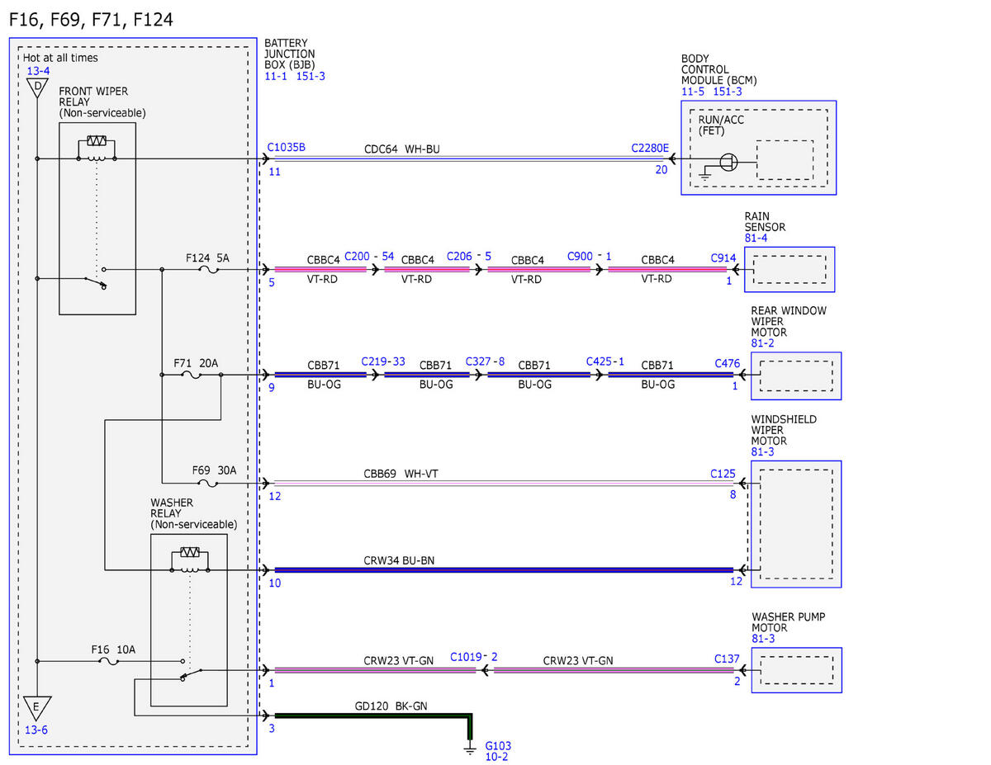Screen dimensions: 991x765
Task: Click the F69 30A fuse label
Action: click(x=214, y=470)
